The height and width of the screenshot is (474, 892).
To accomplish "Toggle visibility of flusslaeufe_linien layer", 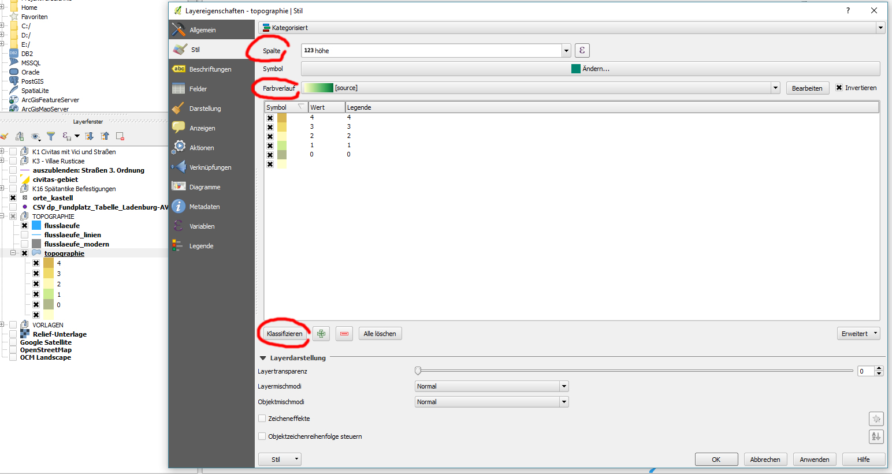I will 24,235.
